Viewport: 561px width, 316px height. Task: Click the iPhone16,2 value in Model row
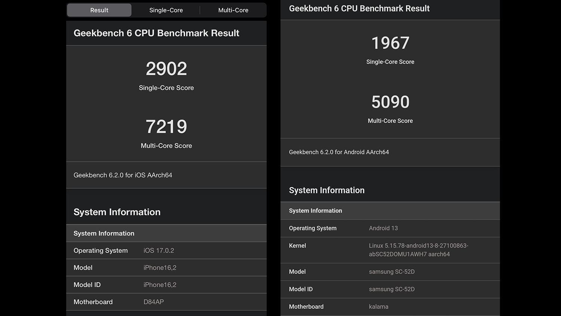(x=160, y=268)
